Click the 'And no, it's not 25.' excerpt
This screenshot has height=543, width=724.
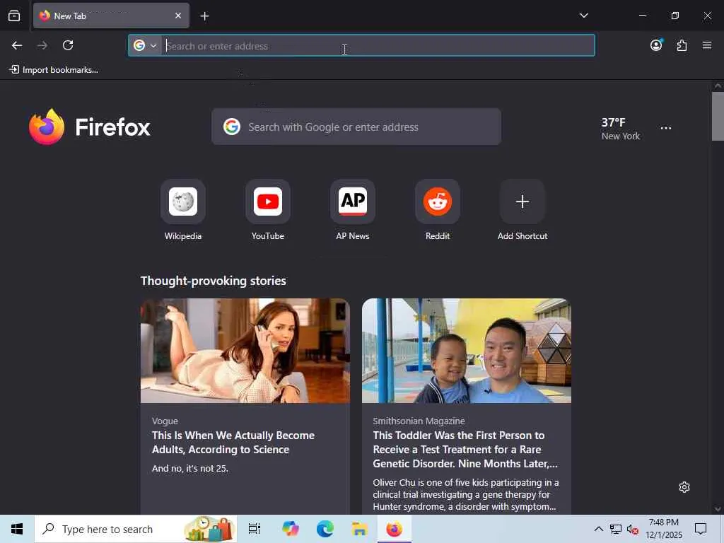coord(189,468)
